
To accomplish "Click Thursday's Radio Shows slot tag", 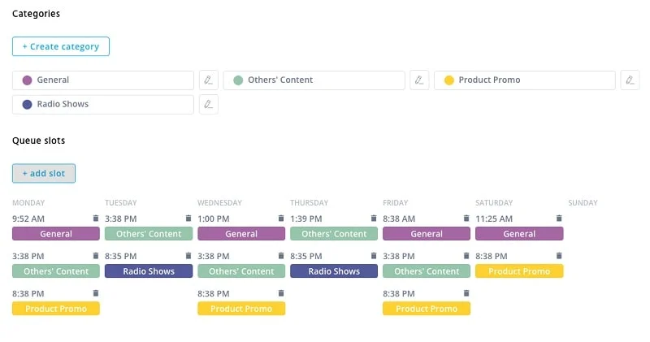I will (334, 271).
